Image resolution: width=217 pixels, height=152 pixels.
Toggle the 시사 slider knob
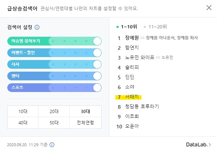(97, 64)
